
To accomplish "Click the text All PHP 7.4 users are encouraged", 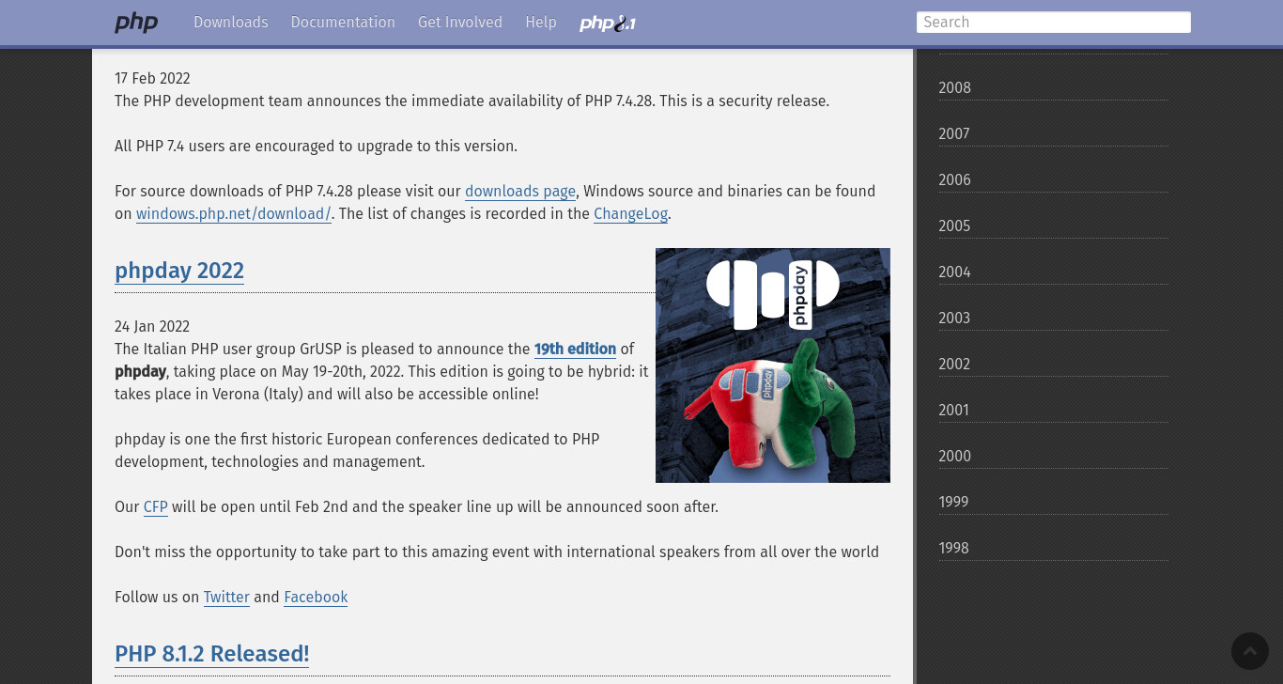I will pos(316,147).
